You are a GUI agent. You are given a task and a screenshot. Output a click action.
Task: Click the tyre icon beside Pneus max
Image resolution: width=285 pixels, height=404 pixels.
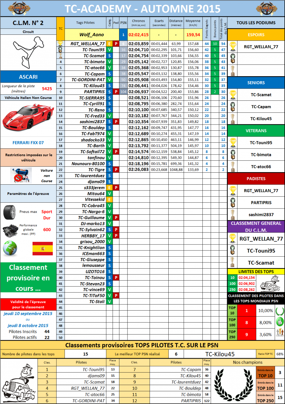click(x=9, y=212)
